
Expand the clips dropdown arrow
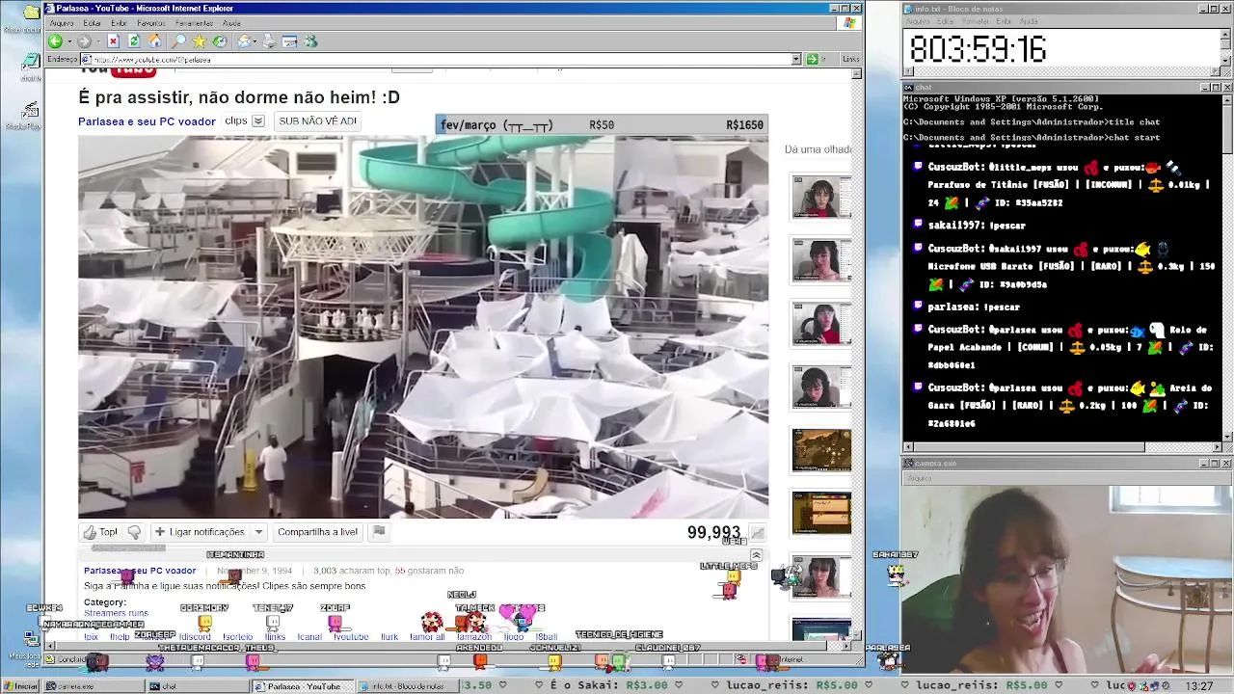pos(257,121)
